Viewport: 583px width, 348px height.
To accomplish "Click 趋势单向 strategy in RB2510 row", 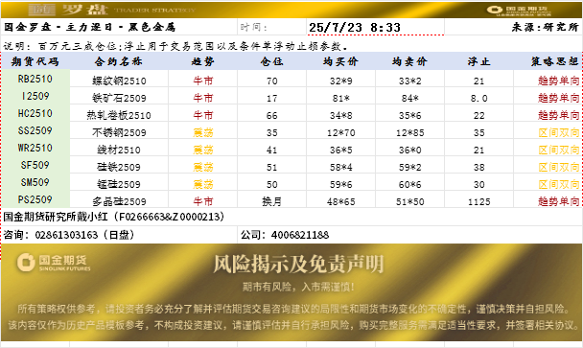I will click(558, 81).
